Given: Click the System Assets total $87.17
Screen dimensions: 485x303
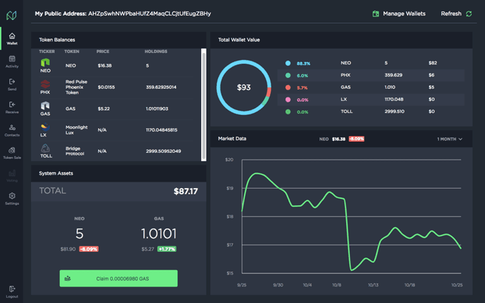Looking at the screenshot, I should point(185,191).
